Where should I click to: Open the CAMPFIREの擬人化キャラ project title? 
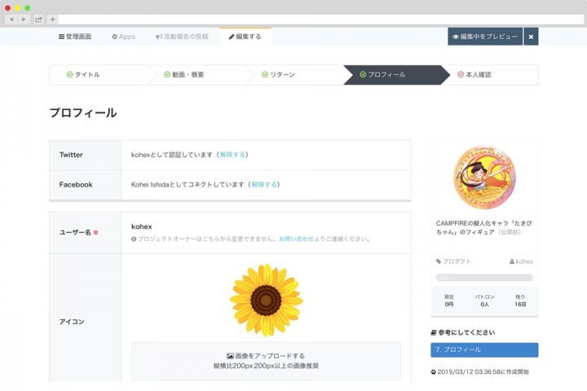point(483,227)
